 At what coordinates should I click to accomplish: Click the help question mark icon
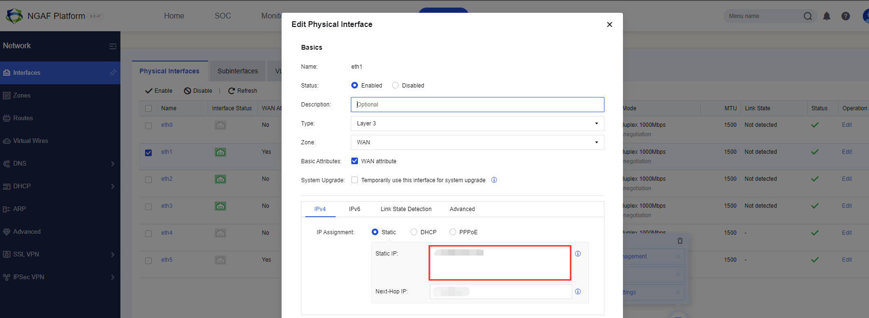(845, 16)
